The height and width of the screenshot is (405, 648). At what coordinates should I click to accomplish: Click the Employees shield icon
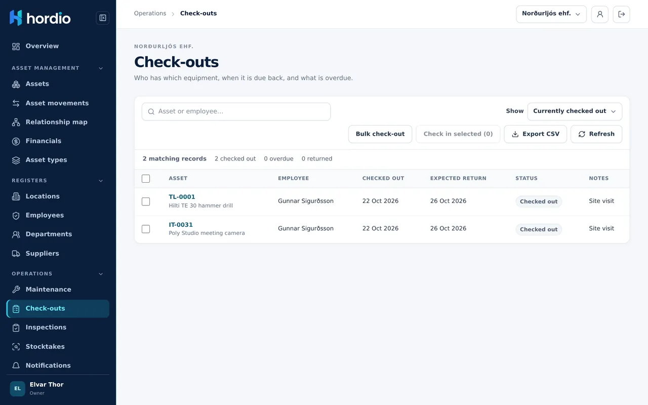point(16,215)
